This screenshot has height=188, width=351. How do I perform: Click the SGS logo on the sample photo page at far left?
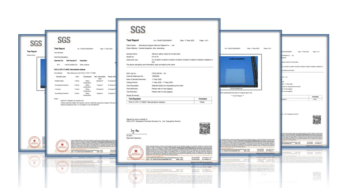coord(36,44)
